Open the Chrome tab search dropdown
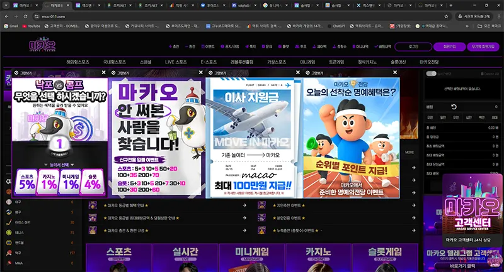The height and width of the screenshot is (272, 504). [x=6, y=6]
